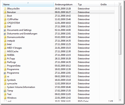Click the Symbols folder icon
Viewport: 125px width, 105px height.
point(5,80)
